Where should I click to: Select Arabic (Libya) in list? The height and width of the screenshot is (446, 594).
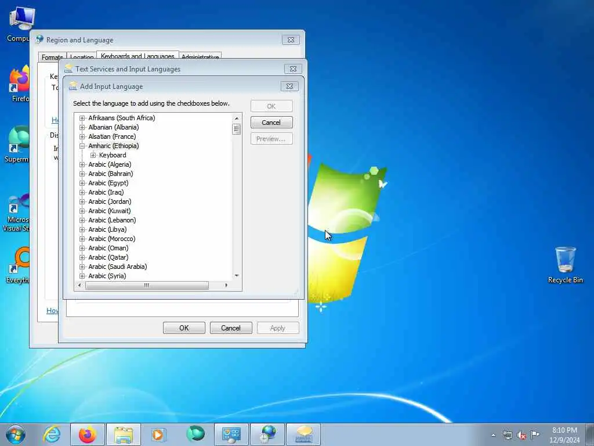click(107, 229)
